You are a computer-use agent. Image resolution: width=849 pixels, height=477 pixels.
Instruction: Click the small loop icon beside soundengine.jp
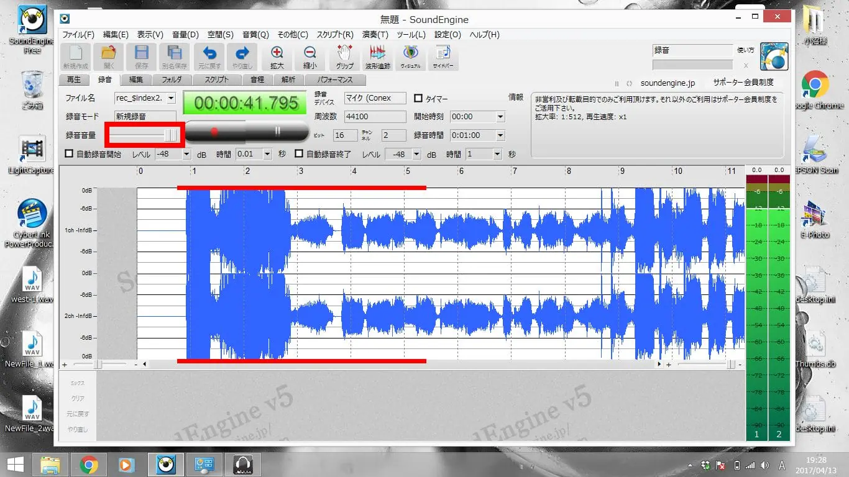pyautogui.click(x=629, y=83)
